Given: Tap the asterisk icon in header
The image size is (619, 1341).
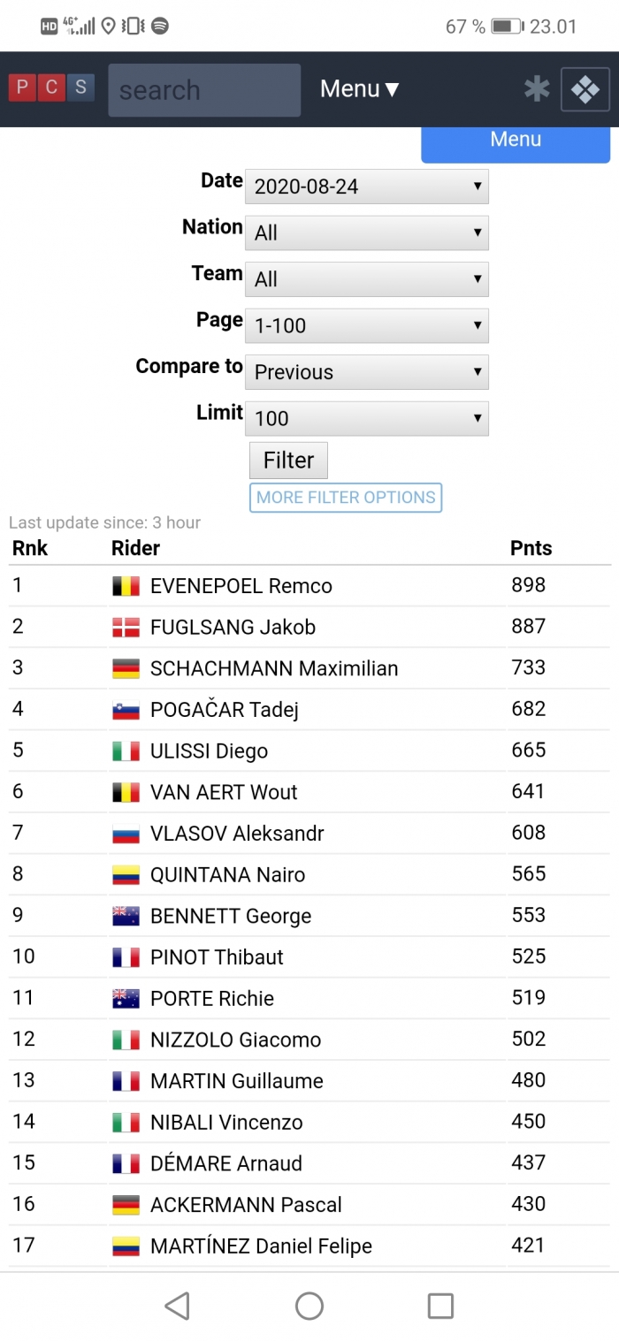Looking at the screenshot, I should point(537,89).
